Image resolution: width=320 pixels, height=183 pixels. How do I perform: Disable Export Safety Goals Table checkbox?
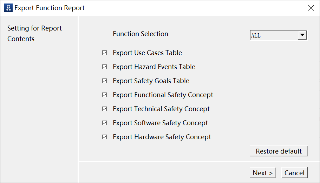[104, 81]
